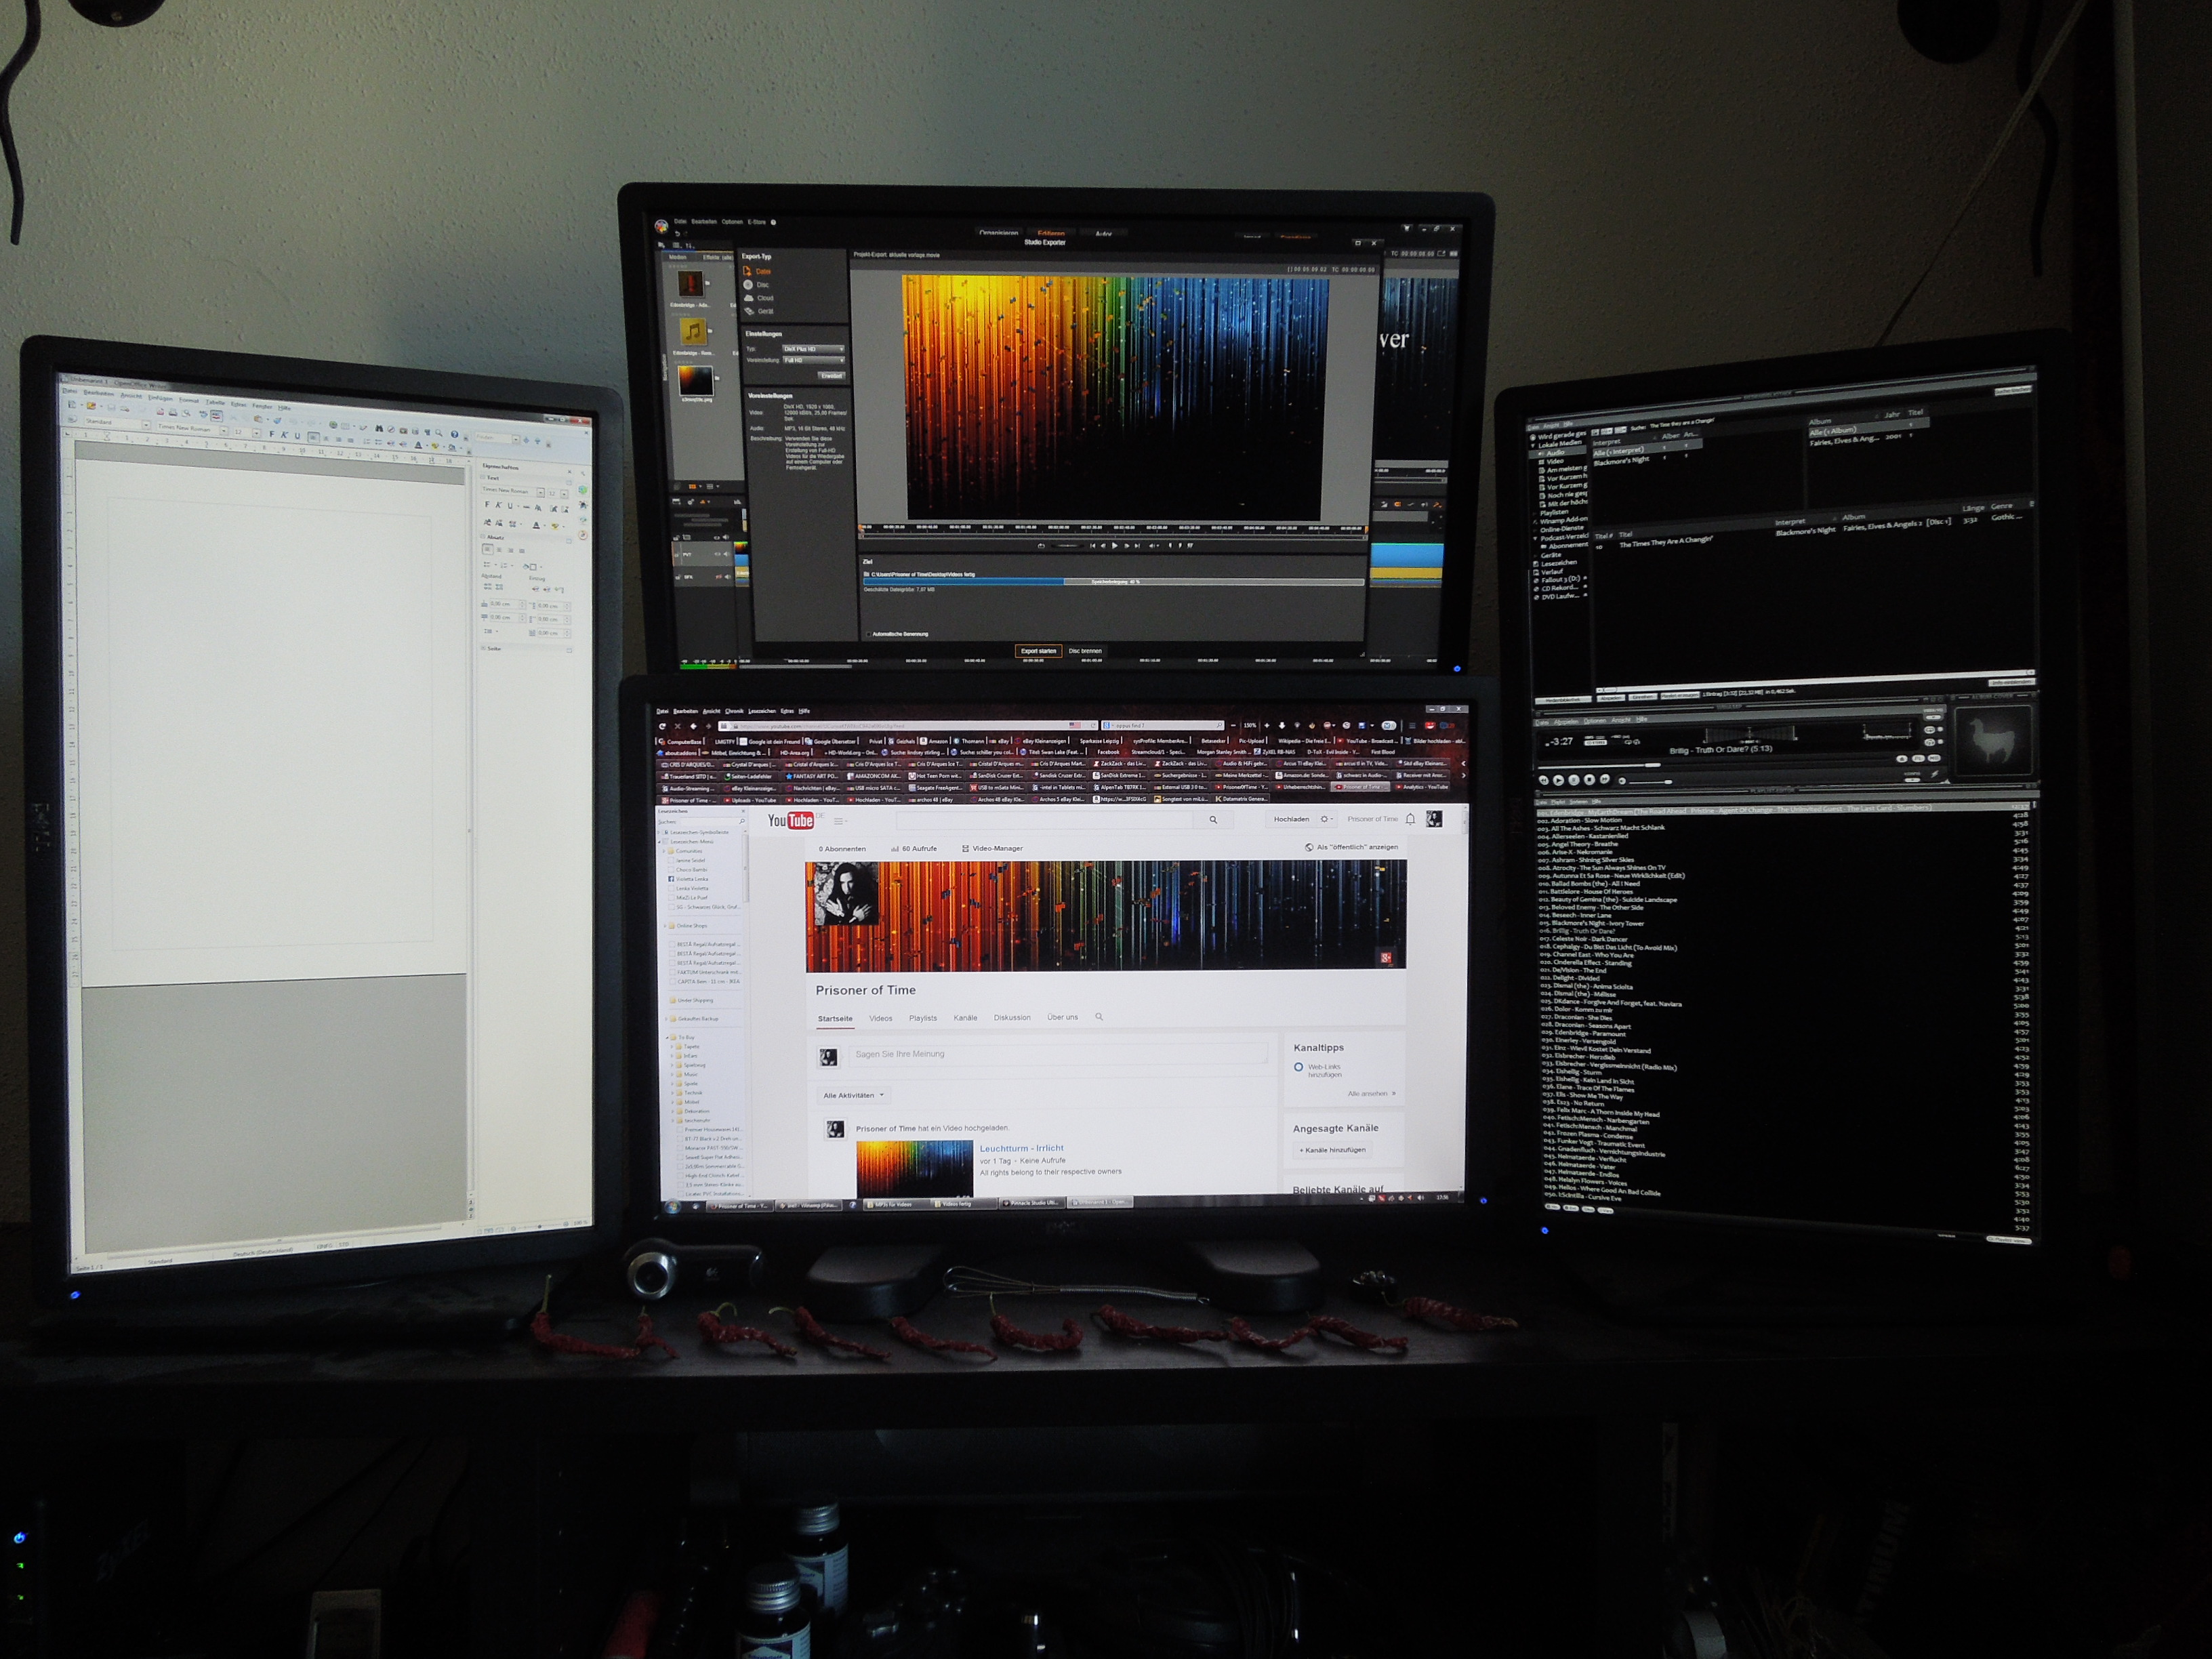Enable the Automatische Benennung checkbox
2212x1659 pixels.
(868, 634)
